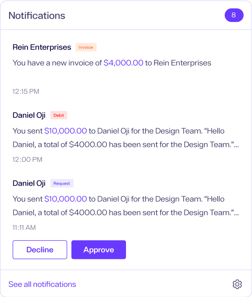Approve the Daniel Oji request
Viewport: 252px width, 297px height.
[99, 250]
